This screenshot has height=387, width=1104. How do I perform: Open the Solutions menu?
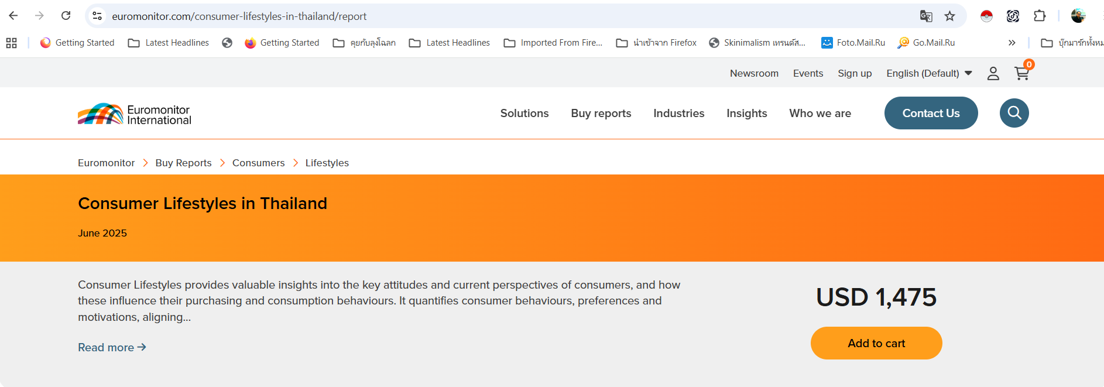tap(524, 113)
